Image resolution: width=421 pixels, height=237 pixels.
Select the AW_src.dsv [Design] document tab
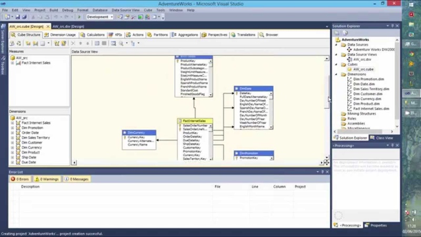[x=68, y=26]
